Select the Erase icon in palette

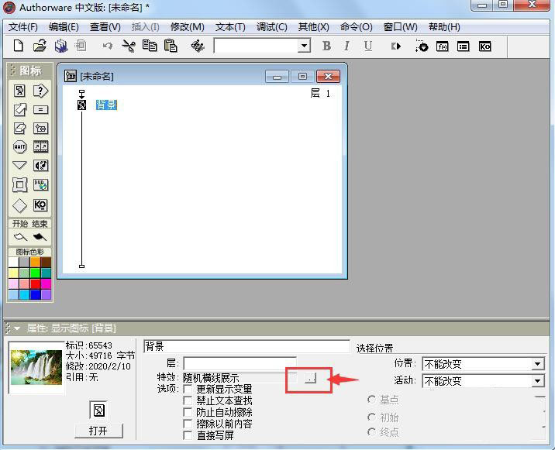click(19, 128)
